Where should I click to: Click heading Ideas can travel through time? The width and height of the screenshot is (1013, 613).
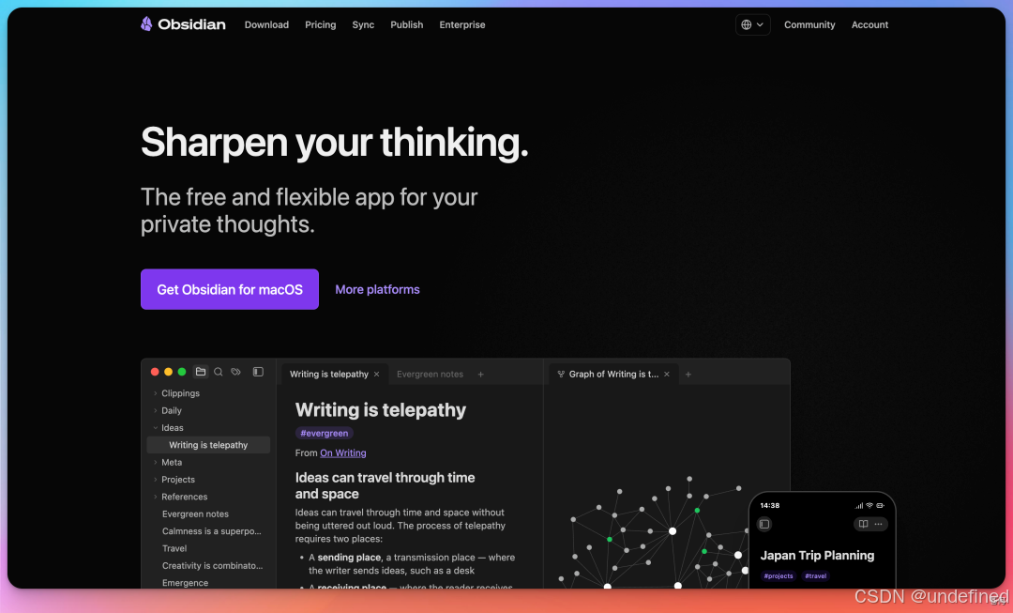click(386, 485)
